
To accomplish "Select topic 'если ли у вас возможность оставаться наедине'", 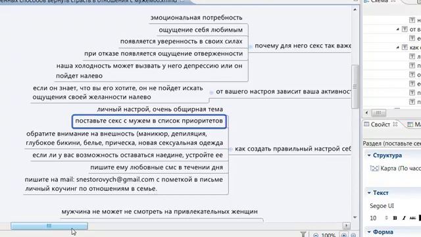I will (x=128, y=155).
